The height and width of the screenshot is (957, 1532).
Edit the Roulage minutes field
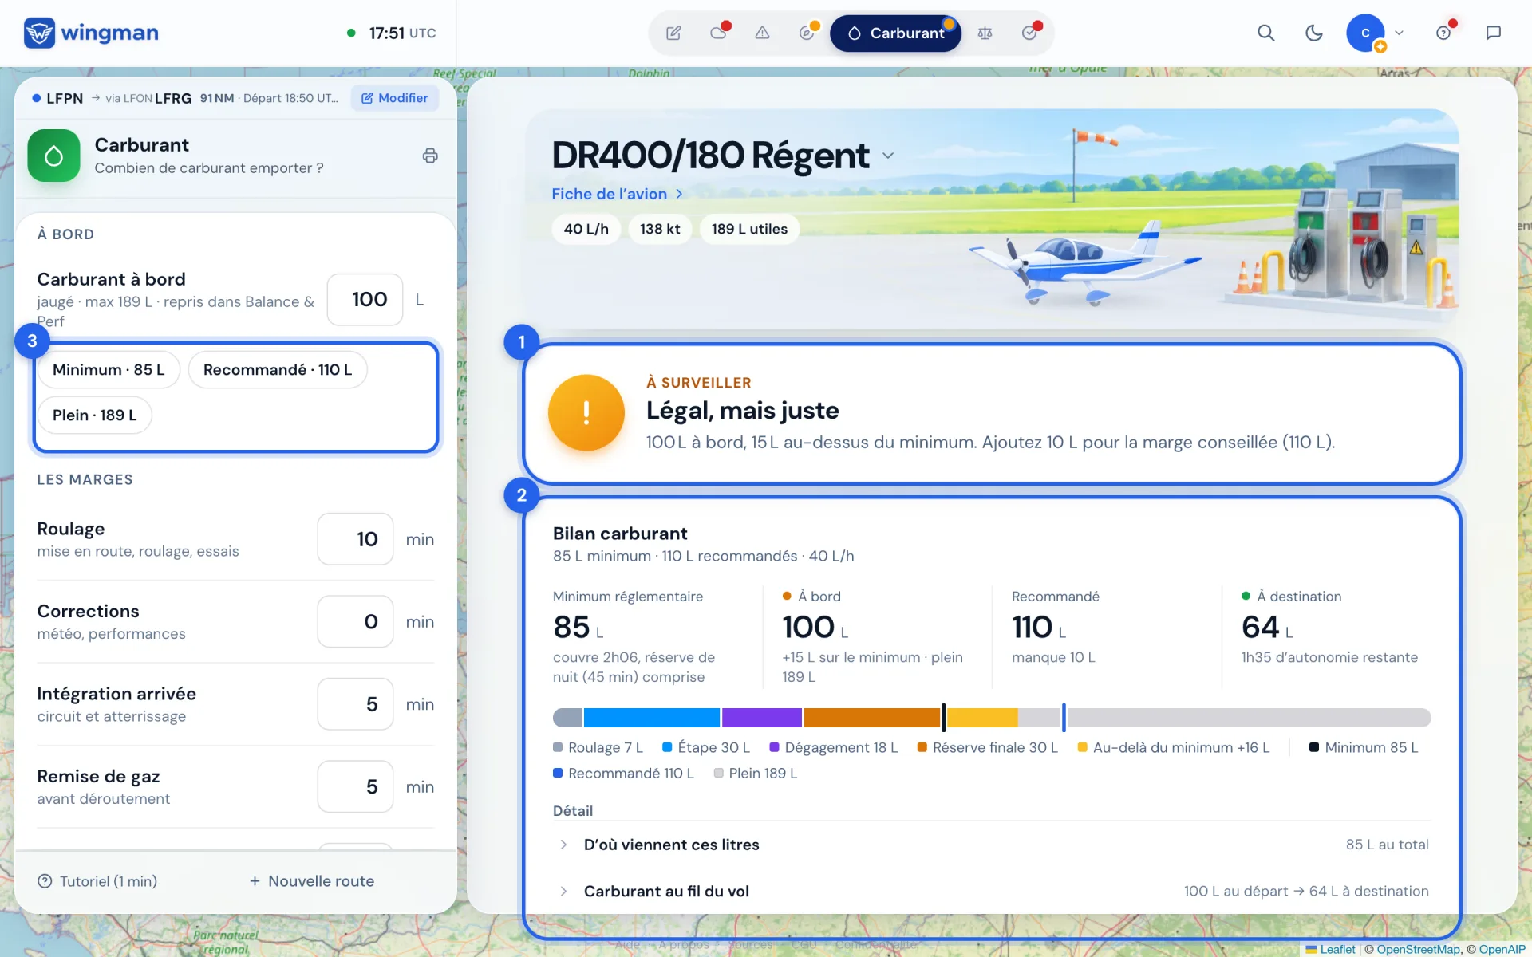[x=356, y=539]
